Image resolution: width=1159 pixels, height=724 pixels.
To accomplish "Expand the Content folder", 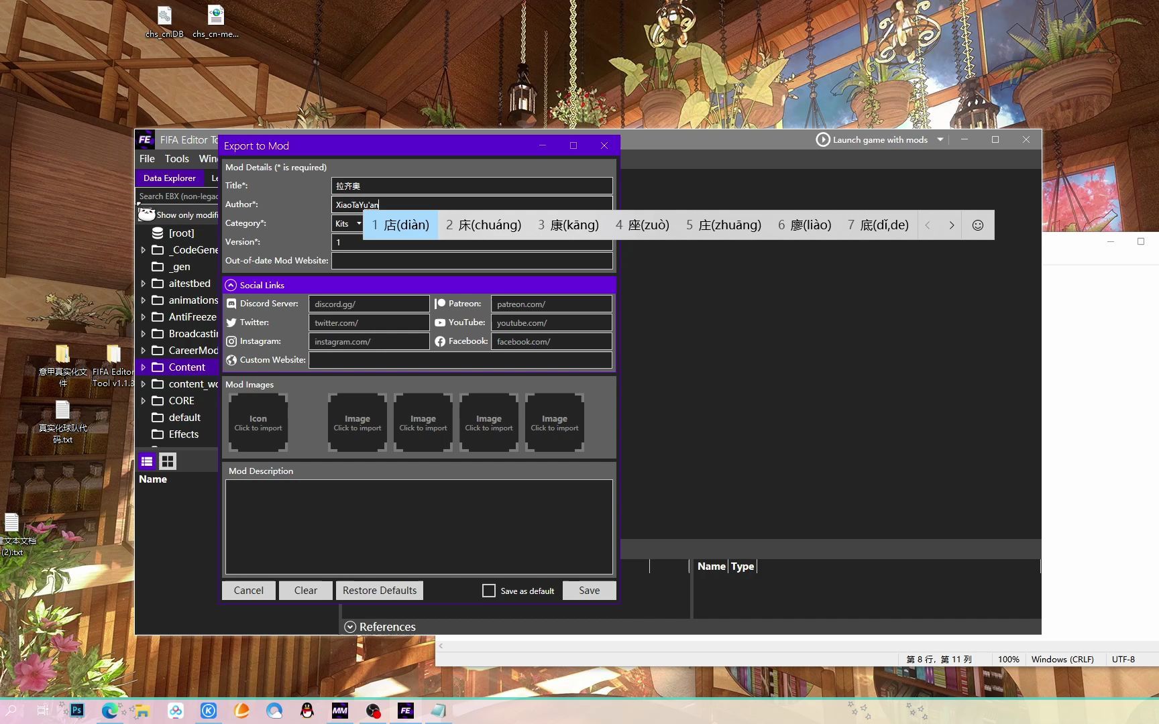I will click(x=143, y=367).
